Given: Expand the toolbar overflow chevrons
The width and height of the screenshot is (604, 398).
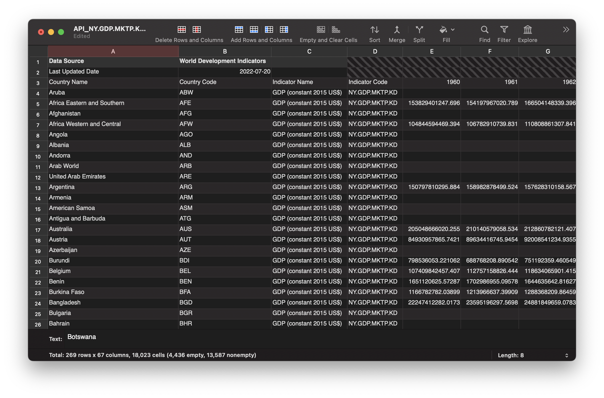Looking at the screenshot, I should (x=566, y=30).
